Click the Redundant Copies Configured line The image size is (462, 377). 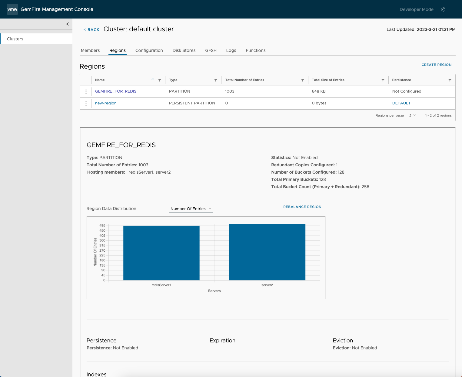point(304,165)
